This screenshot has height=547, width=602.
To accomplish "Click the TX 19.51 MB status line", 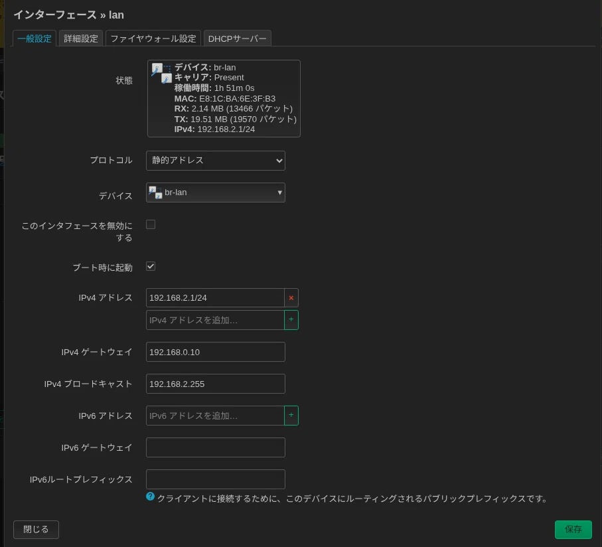I will [x=236, y=119].
